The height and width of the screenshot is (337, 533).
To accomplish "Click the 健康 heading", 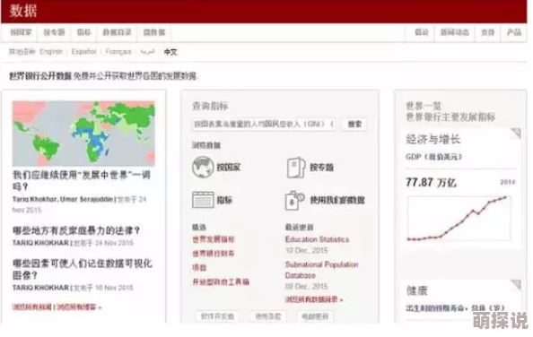I will pos(417,290).
